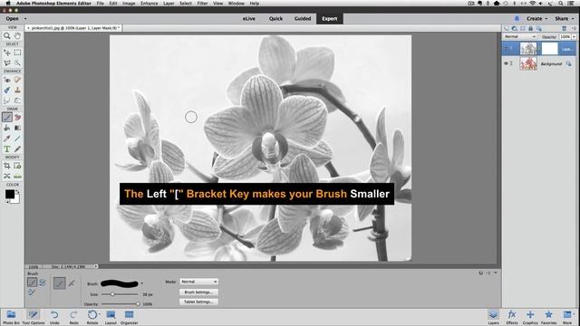Click the background white color swatch
The image size is (580, 326).
click(x=16, y=200)
